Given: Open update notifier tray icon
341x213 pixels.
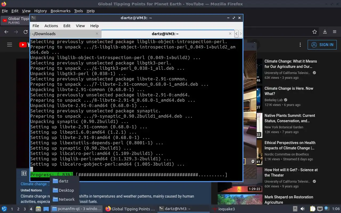Looking at the screenshot, I should 327,209.
